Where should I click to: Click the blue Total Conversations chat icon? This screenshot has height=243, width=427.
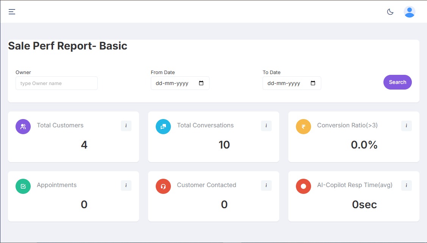pos(163,127)
